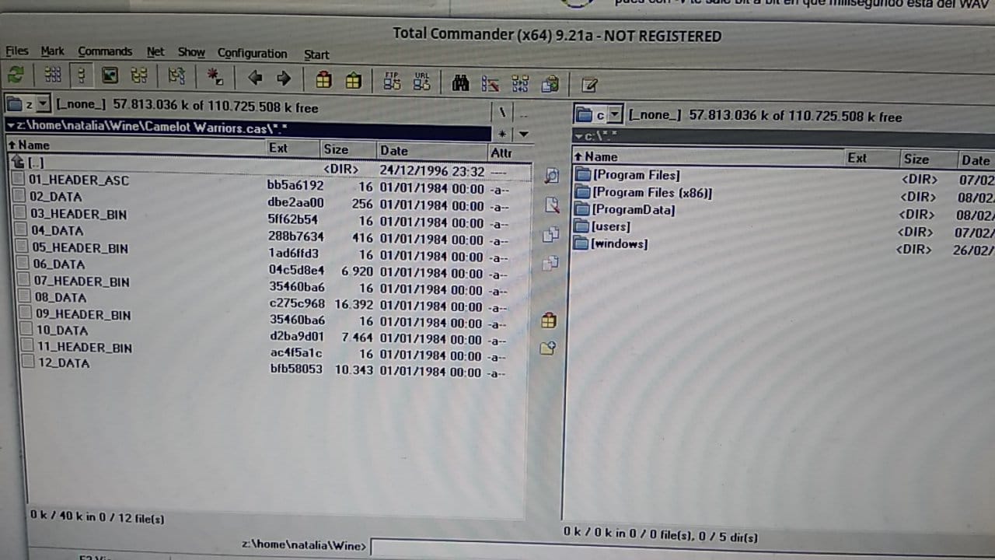Click the Copy icon between panels
Screen dimensions: 995x560
pos(551,235)
